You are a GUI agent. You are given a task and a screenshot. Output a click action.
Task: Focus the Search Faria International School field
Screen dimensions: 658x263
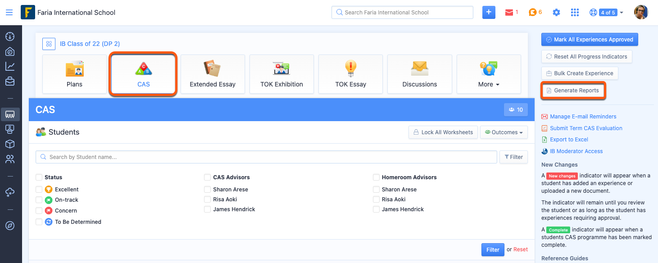(402, 13)
